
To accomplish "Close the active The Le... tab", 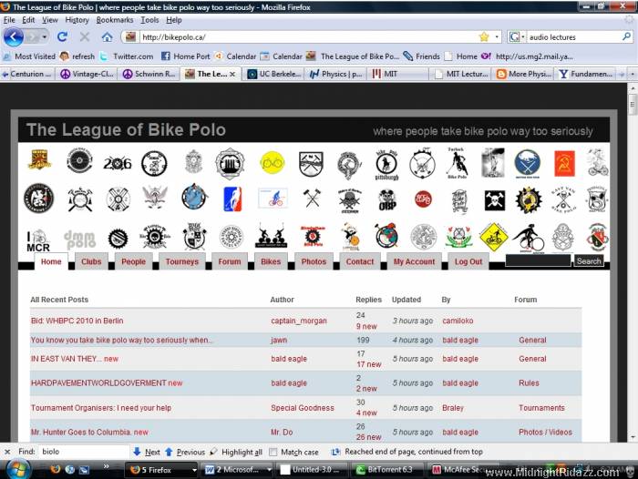I will 232,74.
